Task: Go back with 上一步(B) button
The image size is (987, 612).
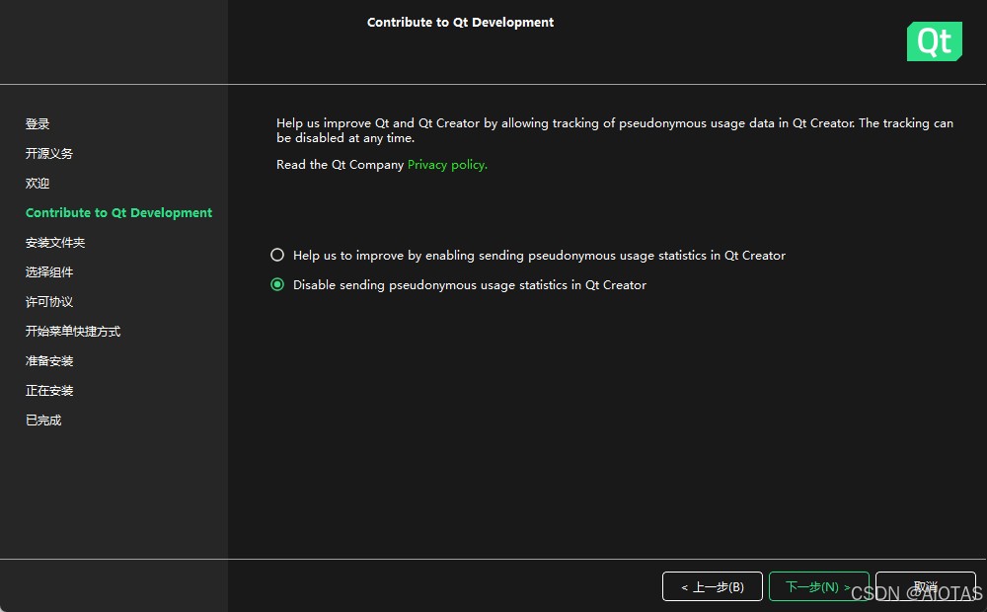Action: pos(712,586)
